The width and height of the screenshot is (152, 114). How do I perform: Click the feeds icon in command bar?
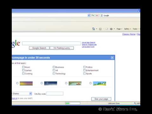tap(100, 29)
